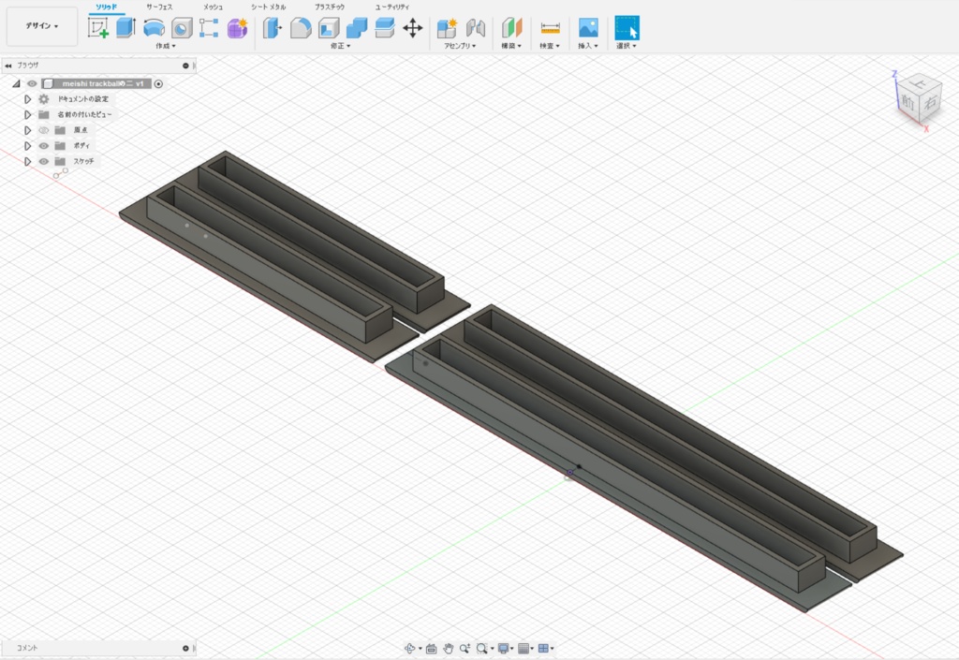Screen dimensions: 959x660
Task: Click the Viewports layout icon
Action: tap(543, 649)
